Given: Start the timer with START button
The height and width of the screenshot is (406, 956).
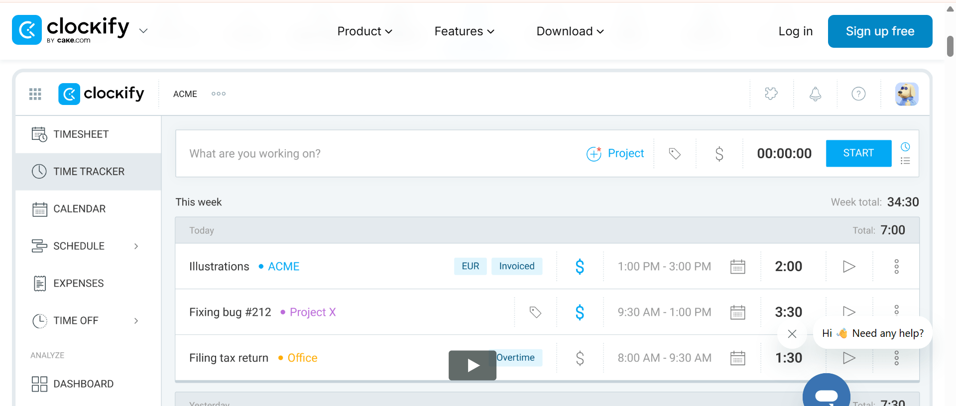Looking at the screenshot, I should (x=858, y=153).
